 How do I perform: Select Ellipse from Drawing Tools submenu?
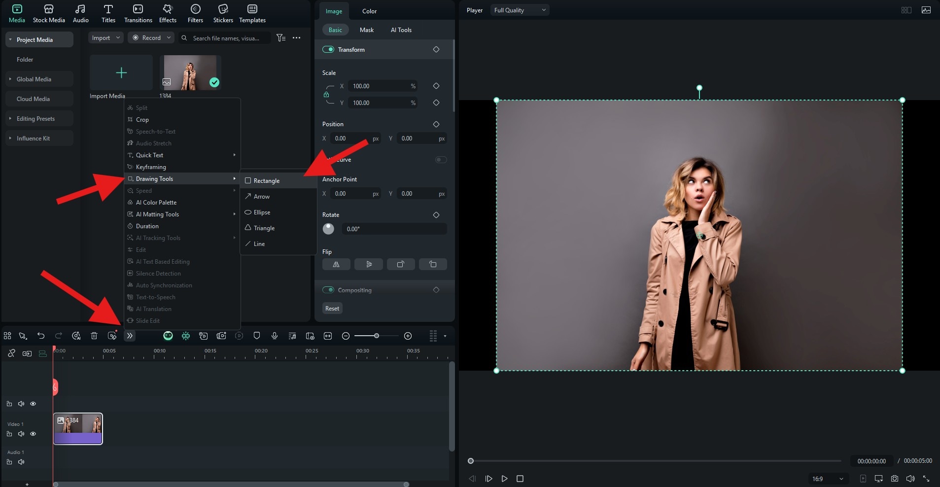point(279,212)
